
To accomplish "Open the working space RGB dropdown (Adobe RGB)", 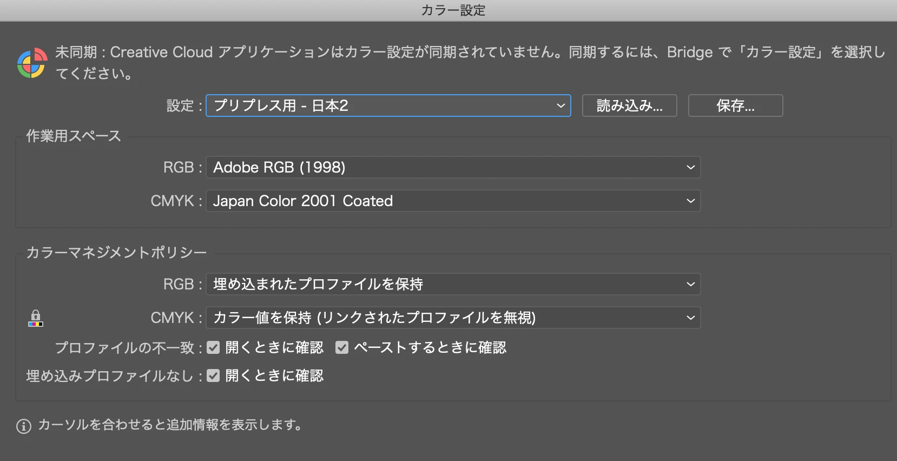I will [x=453, y=167].
